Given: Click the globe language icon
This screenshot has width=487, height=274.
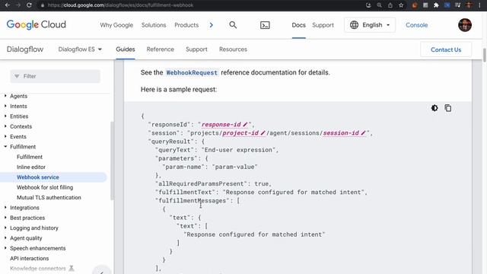Looking at the screenshot, I should 354,25.
